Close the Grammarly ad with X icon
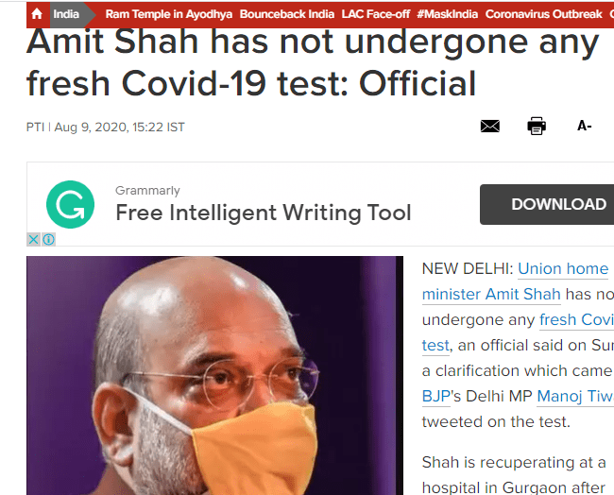Viewport: 614px width, 495px height. point(34,239)
